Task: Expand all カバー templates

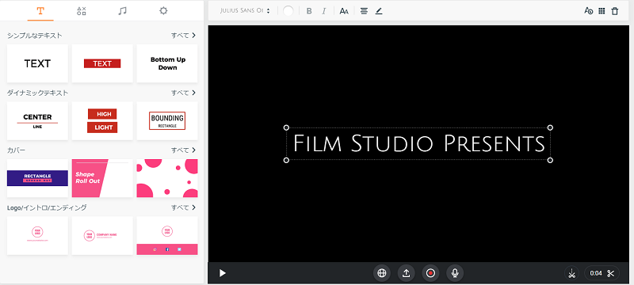Action: [x=184, y=150]
